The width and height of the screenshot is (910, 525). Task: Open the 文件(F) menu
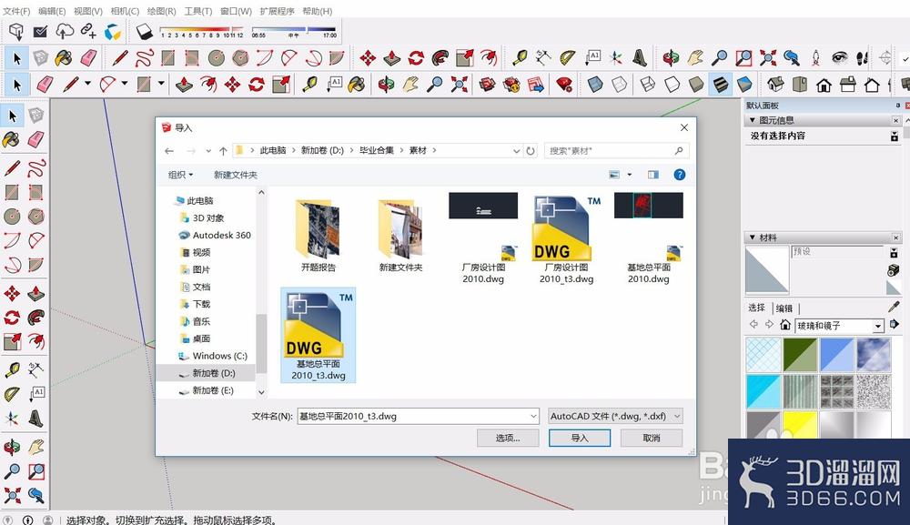[x=16, y=11]
